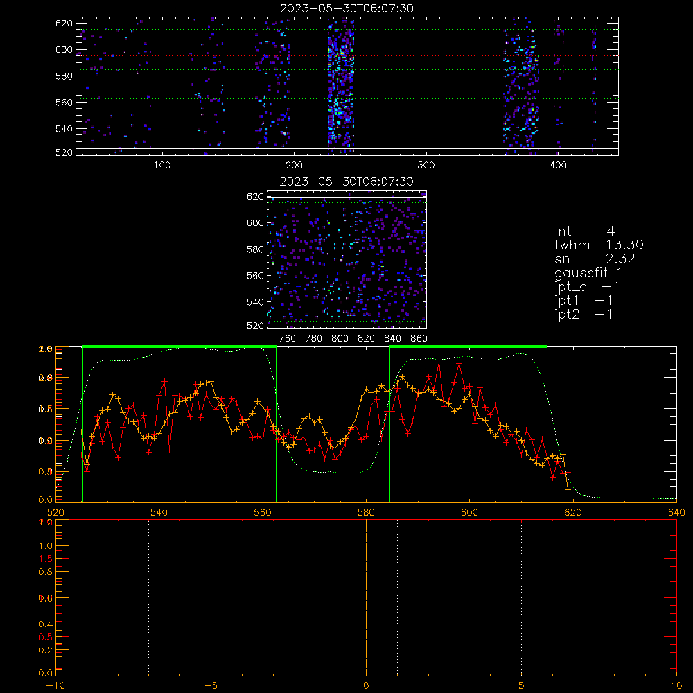This screenshot has width=693, height=693.
Task: Click the -5 label on the bottom plot axis
Action: coord(211,686)
